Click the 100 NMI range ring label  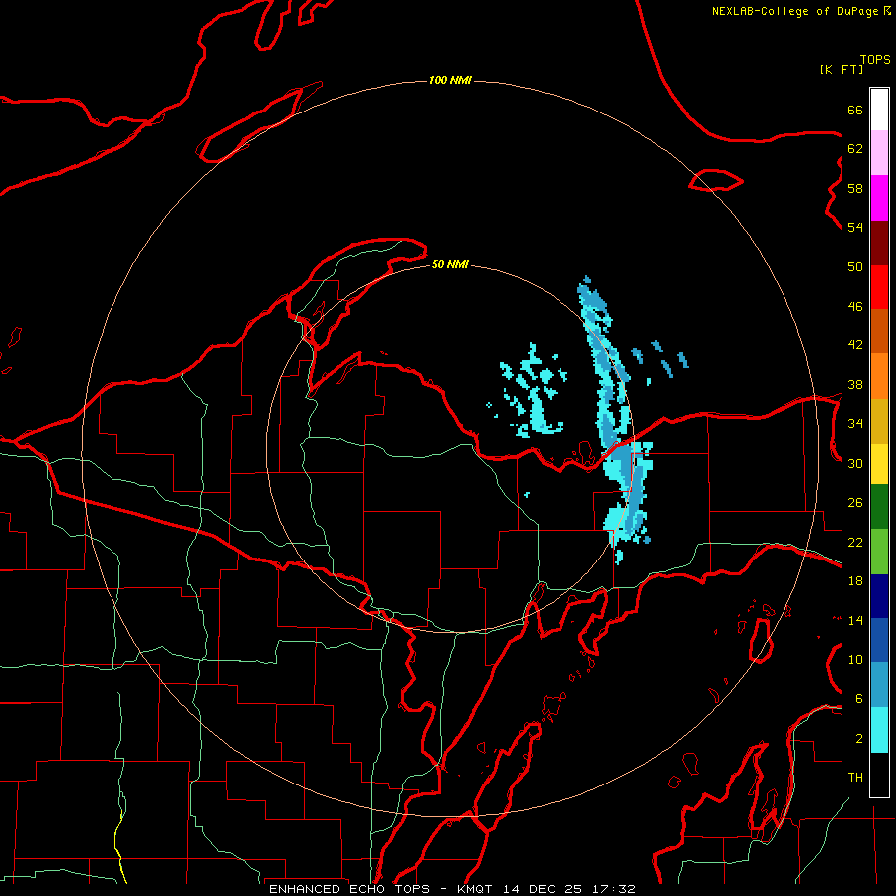[450, 80]
